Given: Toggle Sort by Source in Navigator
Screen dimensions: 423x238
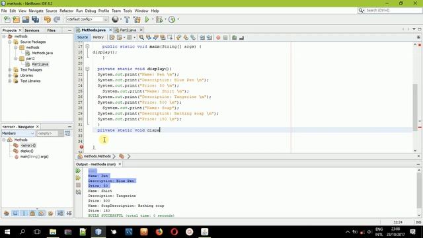Looking at the screenshot, I should [x=69, y=213].
